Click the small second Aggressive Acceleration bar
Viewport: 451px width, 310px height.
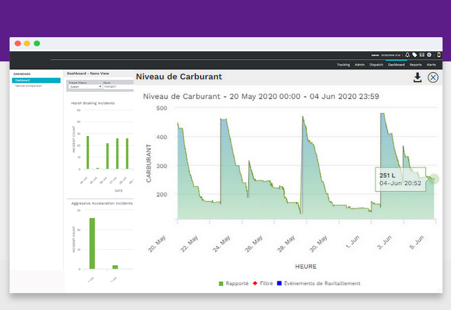(x=115, y=267)
